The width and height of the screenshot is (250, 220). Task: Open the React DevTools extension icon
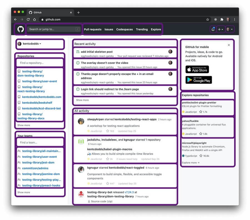coord(215,19)
